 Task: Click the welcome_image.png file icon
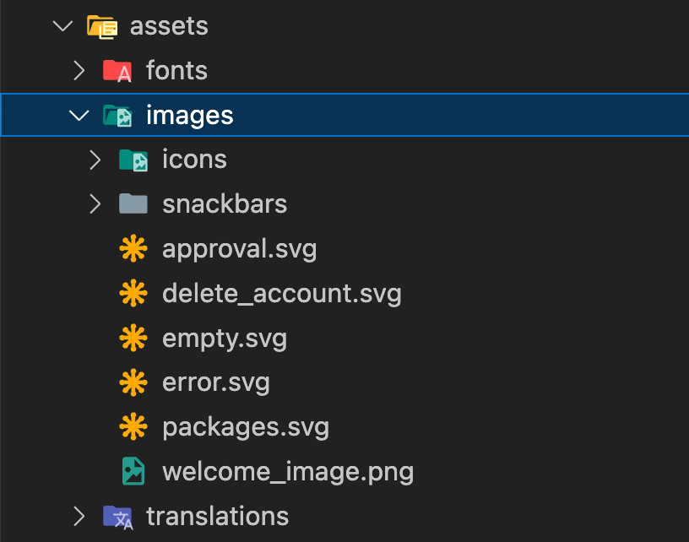click(x=133, y=471)
